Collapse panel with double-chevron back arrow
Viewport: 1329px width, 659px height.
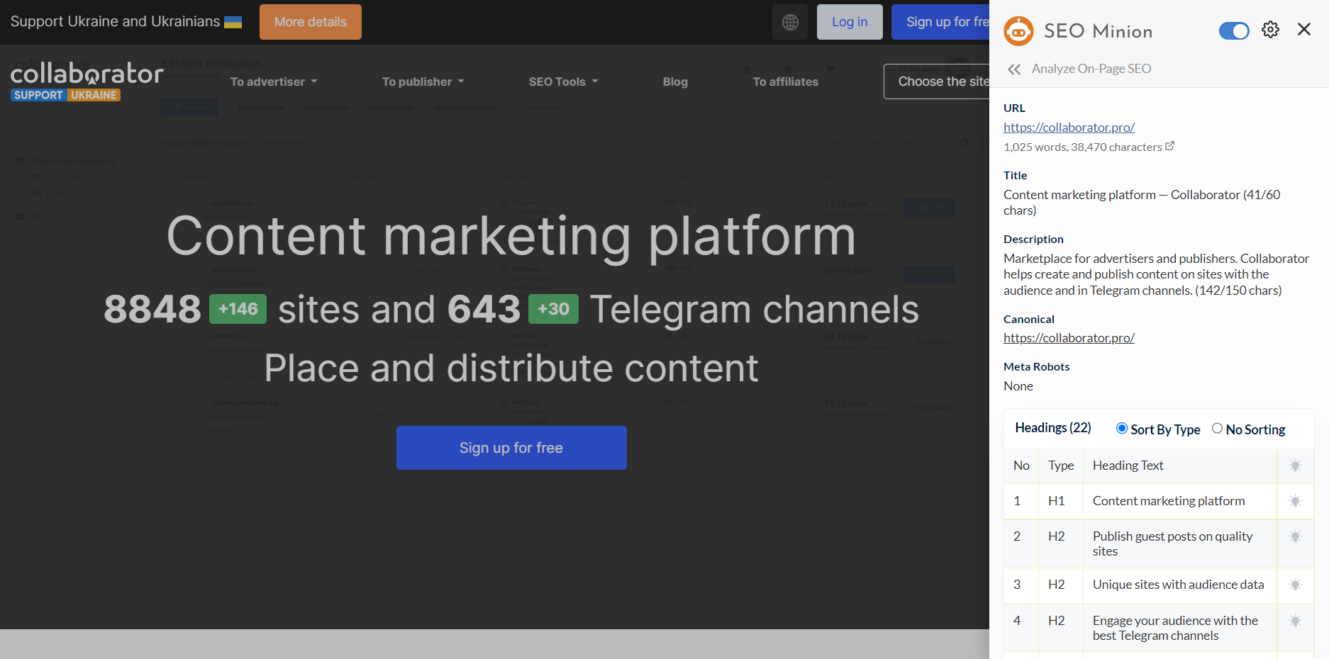1013,69
